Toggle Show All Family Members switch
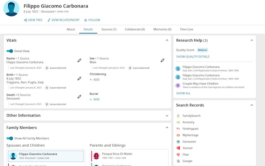The image size is (265, 166). click(10, 138)
